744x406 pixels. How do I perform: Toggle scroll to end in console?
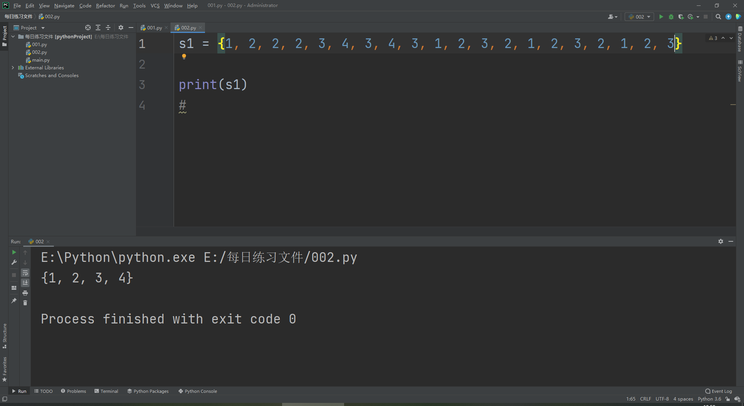click(x=25, y=283)
